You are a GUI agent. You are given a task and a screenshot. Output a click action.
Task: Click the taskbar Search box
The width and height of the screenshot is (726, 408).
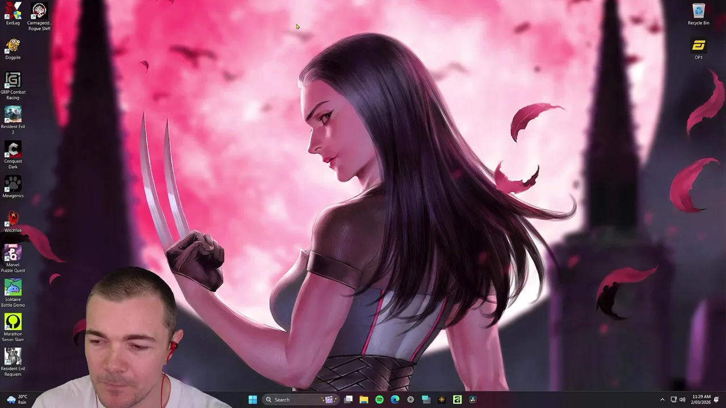(x=300, y=399)
